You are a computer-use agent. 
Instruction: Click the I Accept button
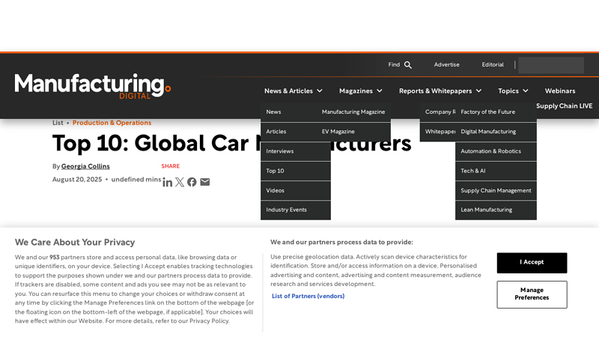(x=532, y=263)
